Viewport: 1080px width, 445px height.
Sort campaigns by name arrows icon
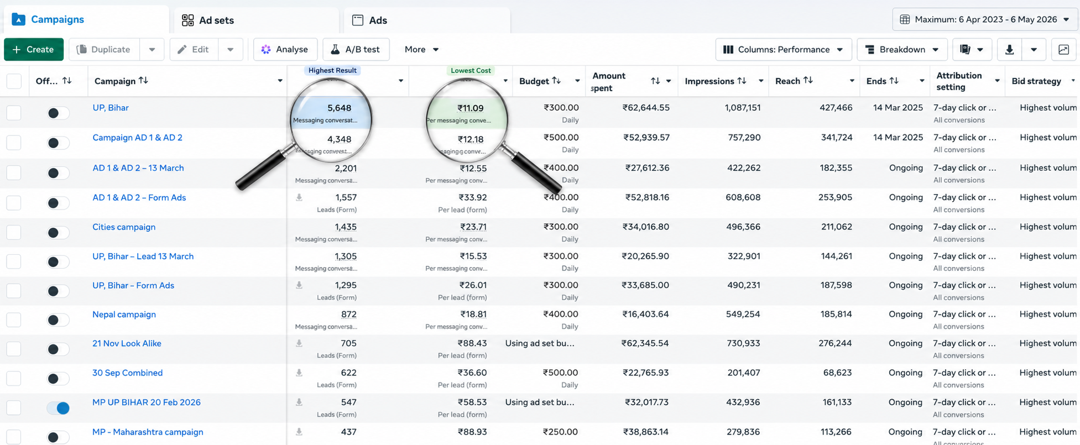pos(143,81)
